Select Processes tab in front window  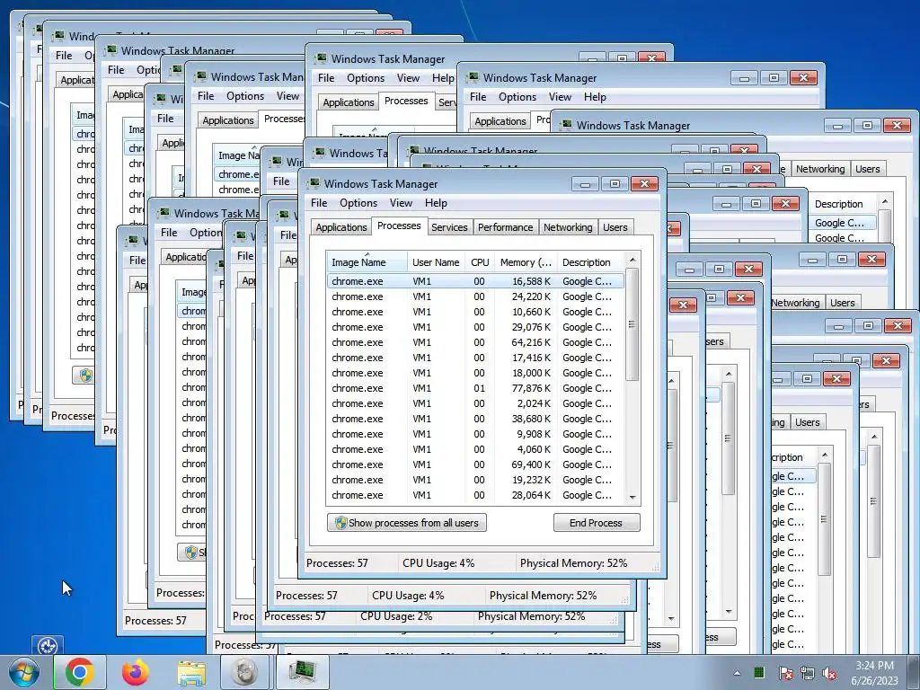pyautogui.click(x=399, y=226)
